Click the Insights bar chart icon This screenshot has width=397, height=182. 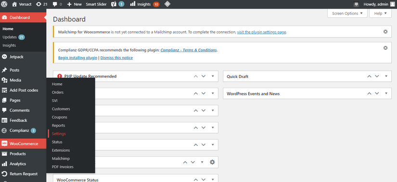tap(133, 4)
